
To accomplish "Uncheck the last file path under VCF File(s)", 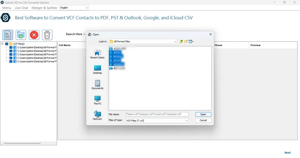I will tap(11, 61).
